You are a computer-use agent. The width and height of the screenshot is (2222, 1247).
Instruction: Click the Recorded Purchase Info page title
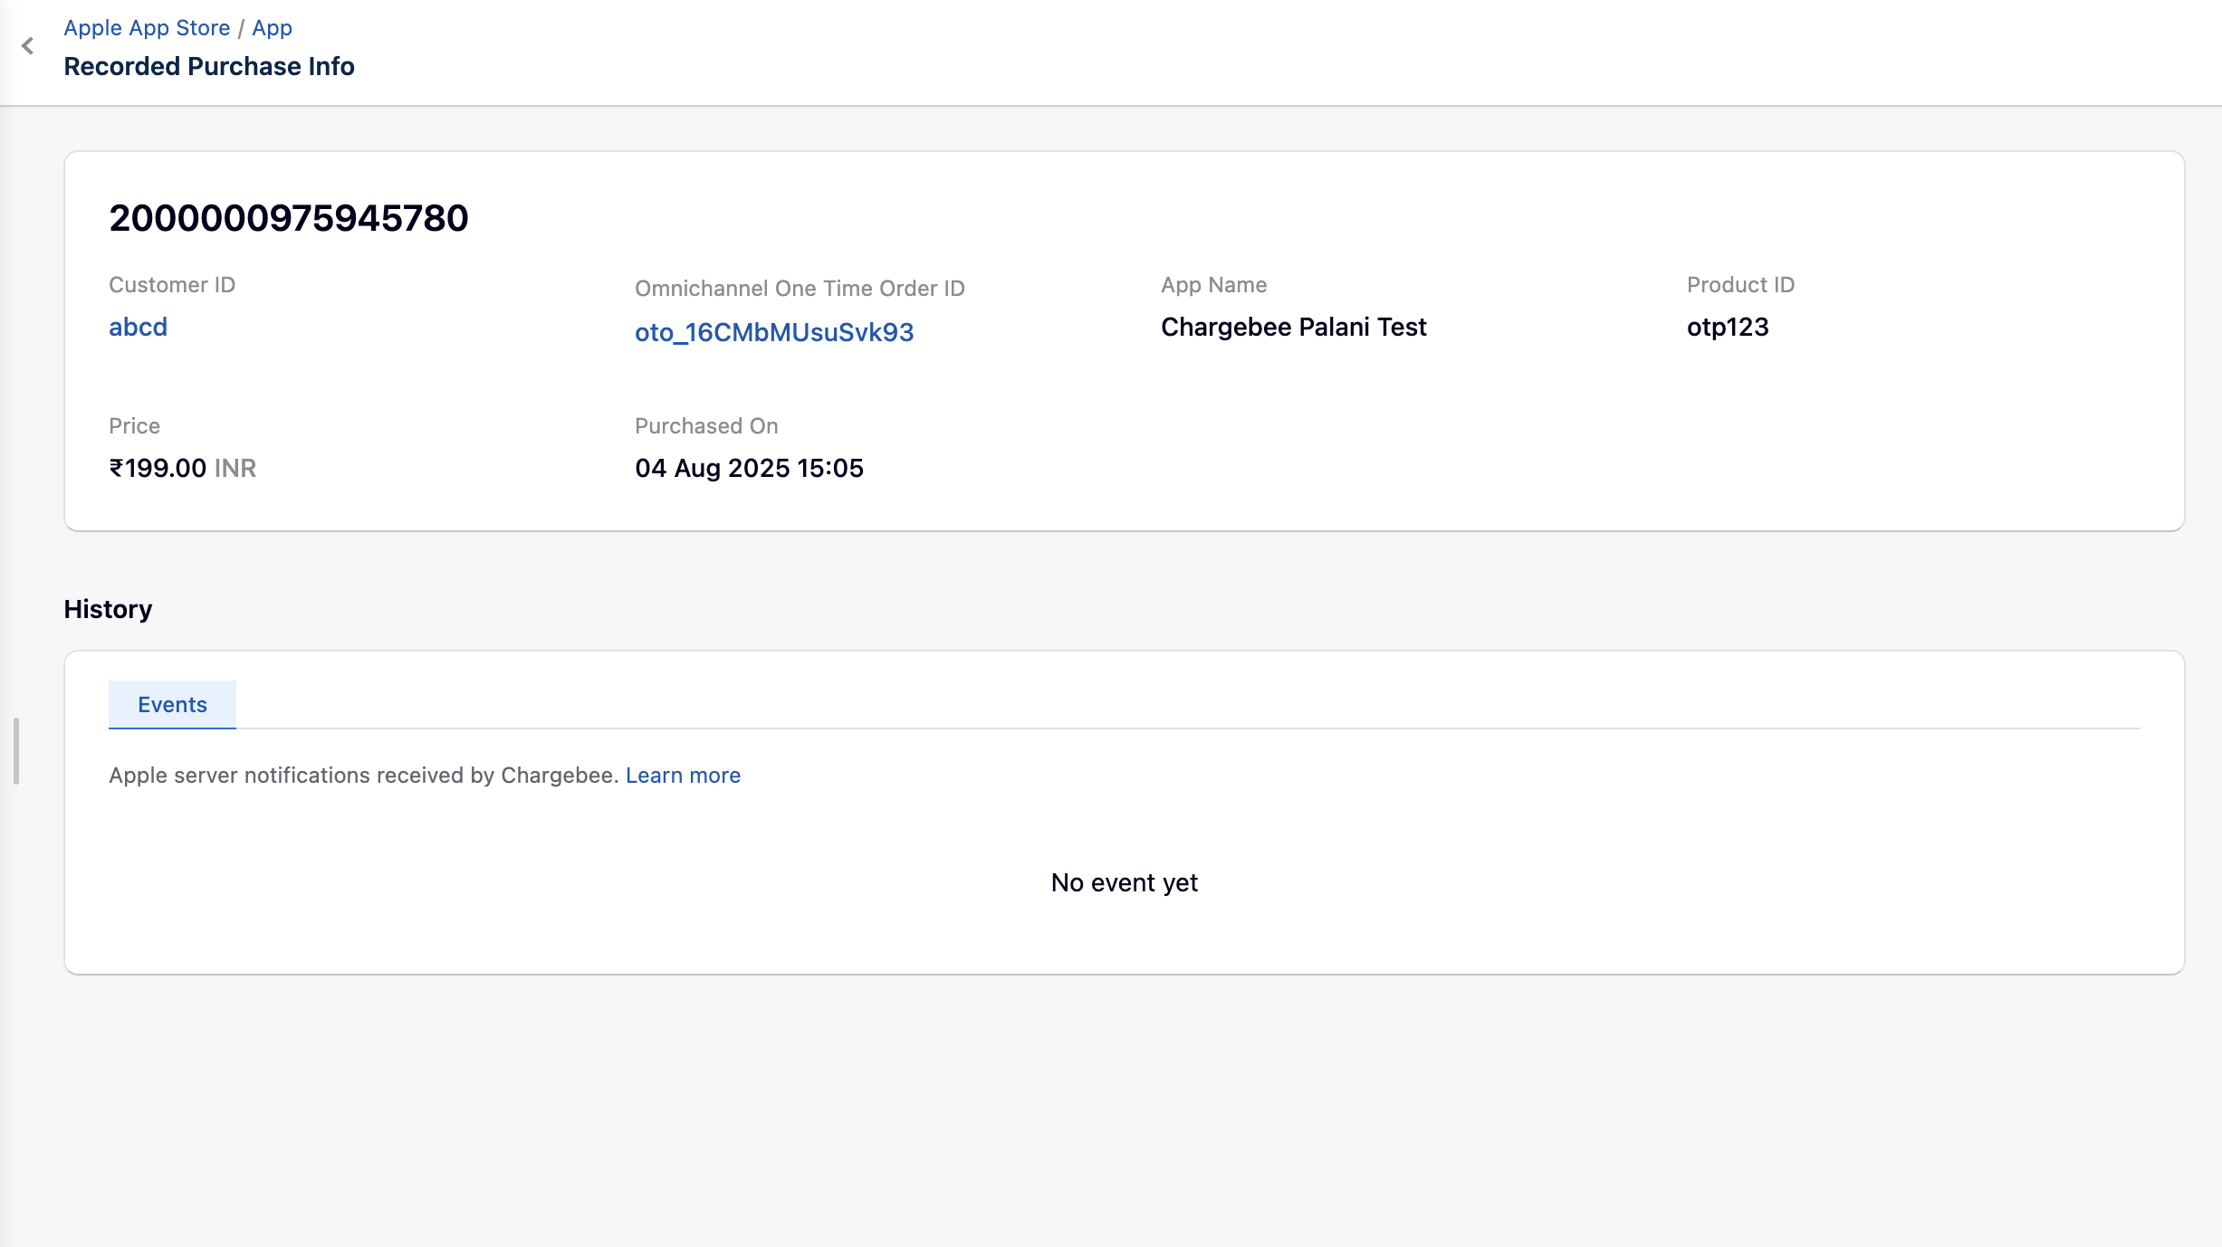(209, 66)
